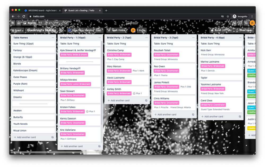Click the blocked tracking eye icon
Screen dimensions: 265x167
point(222,16)
